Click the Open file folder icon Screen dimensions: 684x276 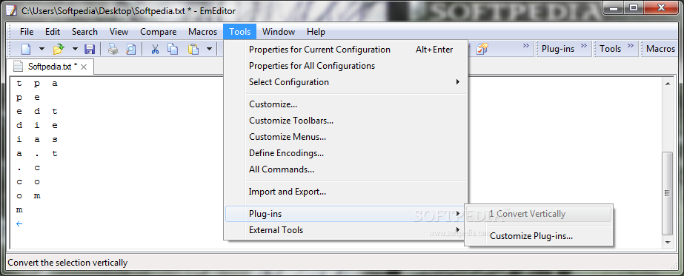click(59, 49)
